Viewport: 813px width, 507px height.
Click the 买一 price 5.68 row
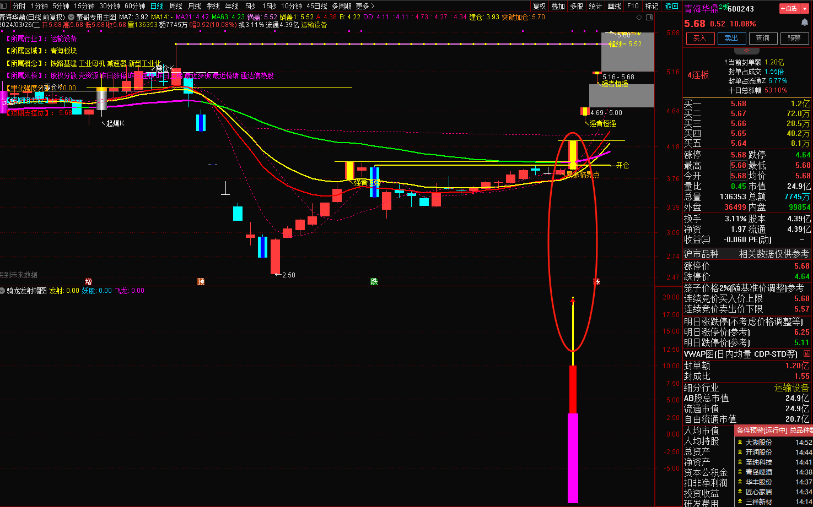coord(747,103)
